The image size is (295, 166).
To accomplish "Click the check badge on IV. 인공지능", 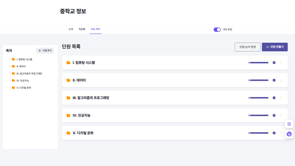I will [274, 115].
